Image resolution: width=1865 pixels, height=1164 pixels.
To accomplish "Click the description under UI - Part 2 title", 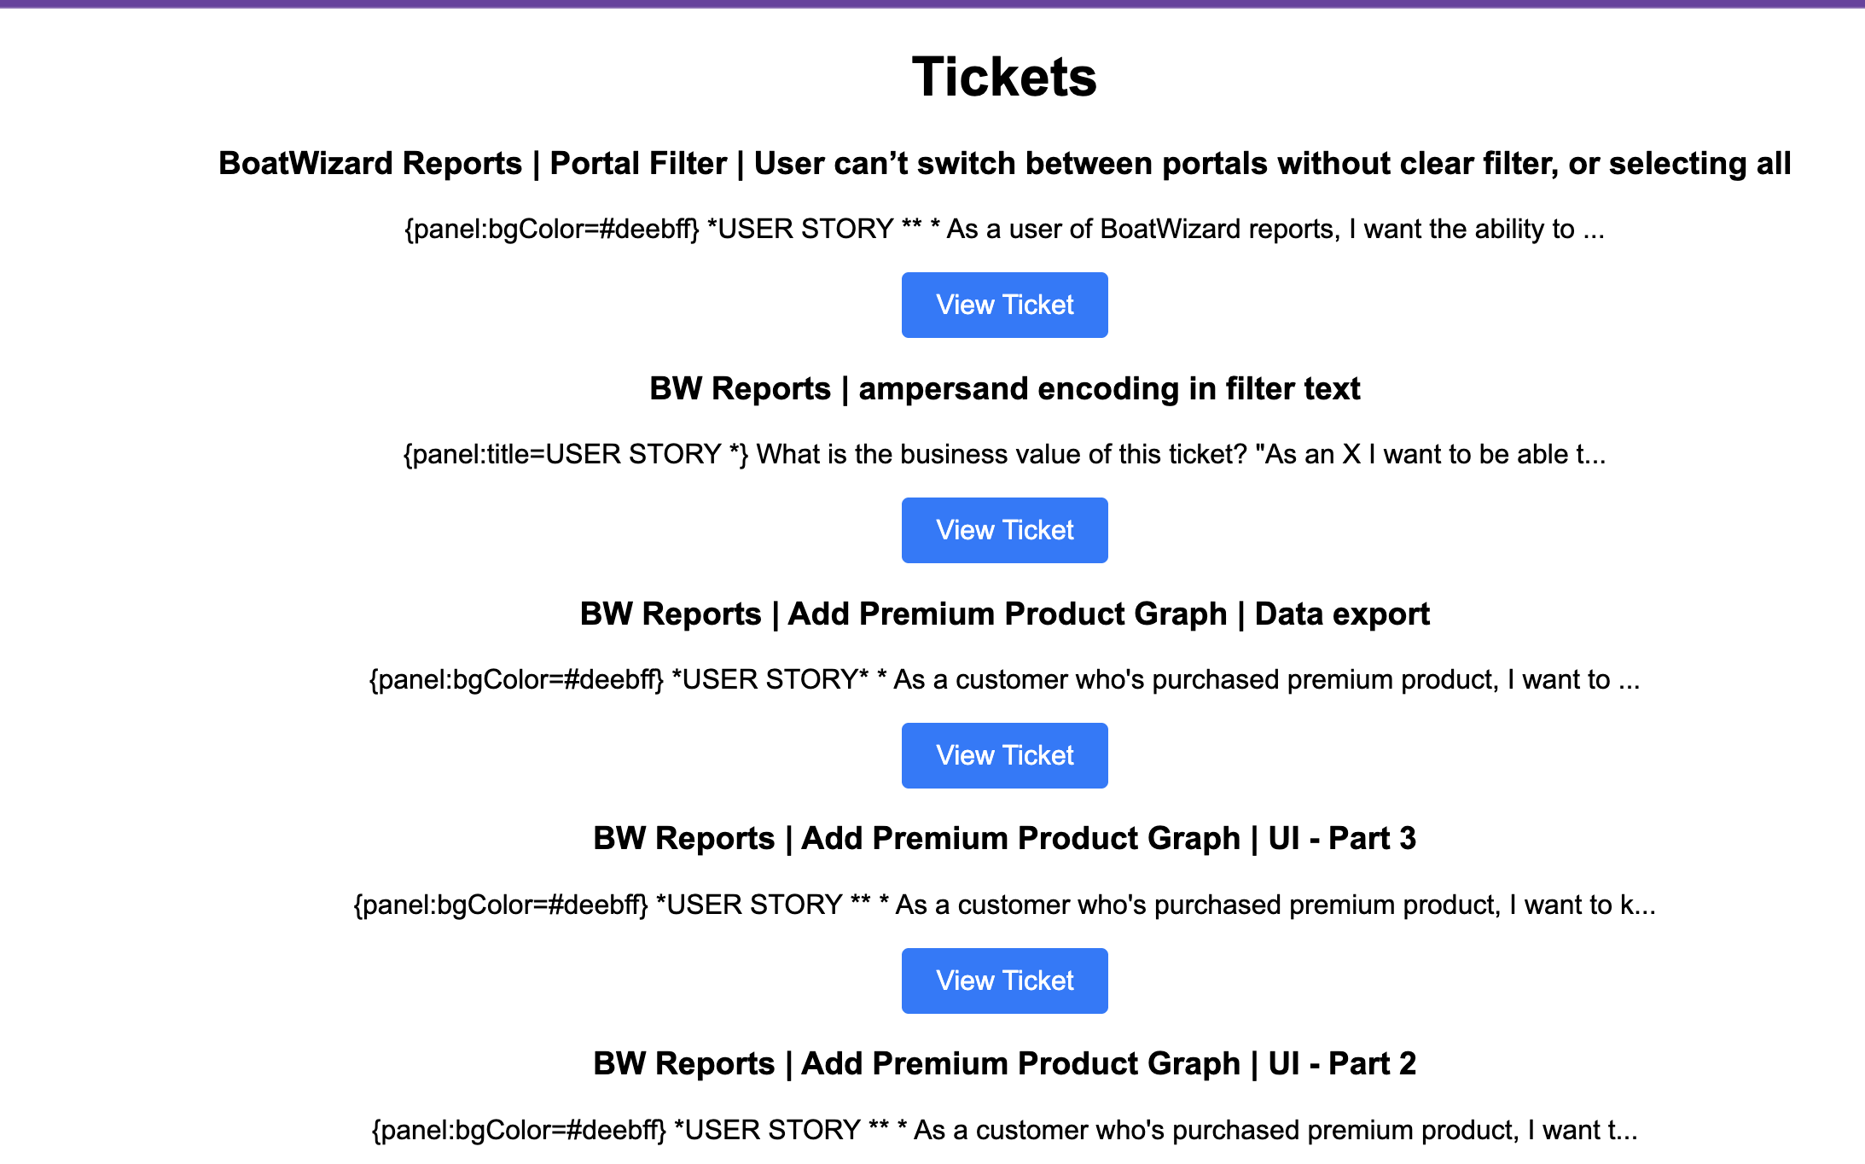I will (x=1004, y=1131).
